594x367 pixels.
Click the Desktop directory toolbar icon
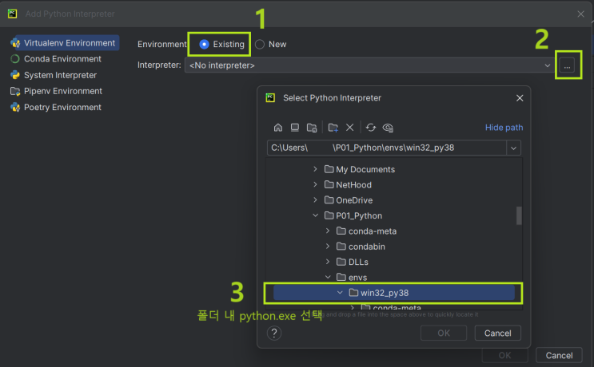[295, 128]
